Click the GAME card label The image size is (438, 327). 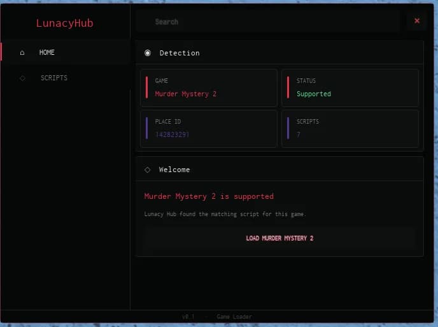tap(162, 81)
